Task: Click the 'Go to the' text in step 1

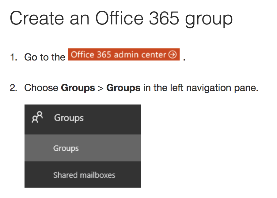Action: tap(45, 57)
